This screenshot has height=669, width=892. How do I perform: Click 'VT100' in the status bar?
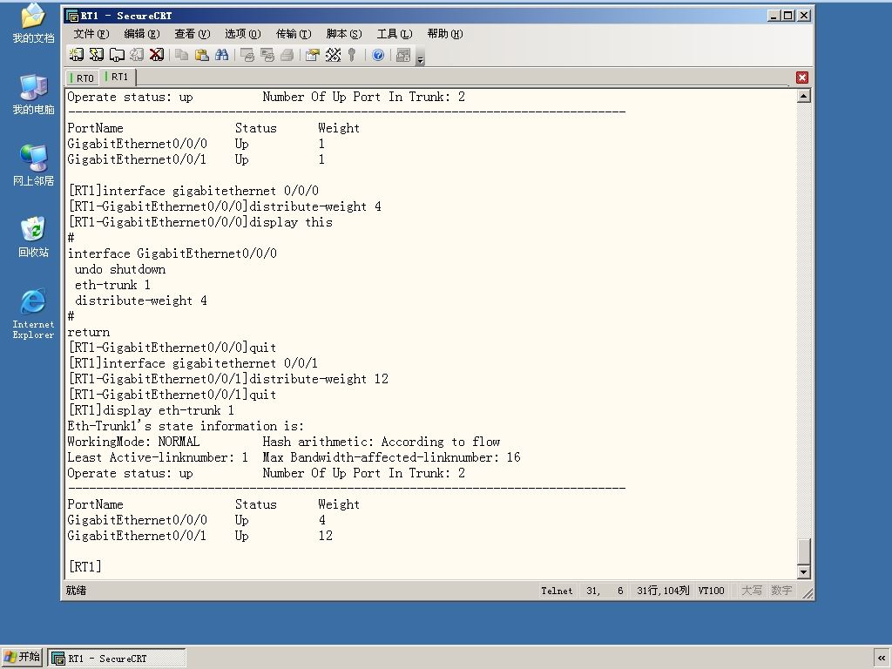point(711,591)
